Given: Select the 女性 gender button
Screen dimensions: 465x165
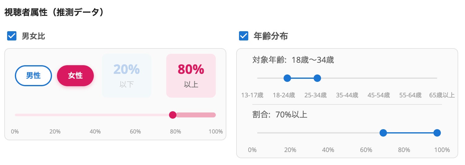Looking at the screenshot, I should tap(75, 76).
